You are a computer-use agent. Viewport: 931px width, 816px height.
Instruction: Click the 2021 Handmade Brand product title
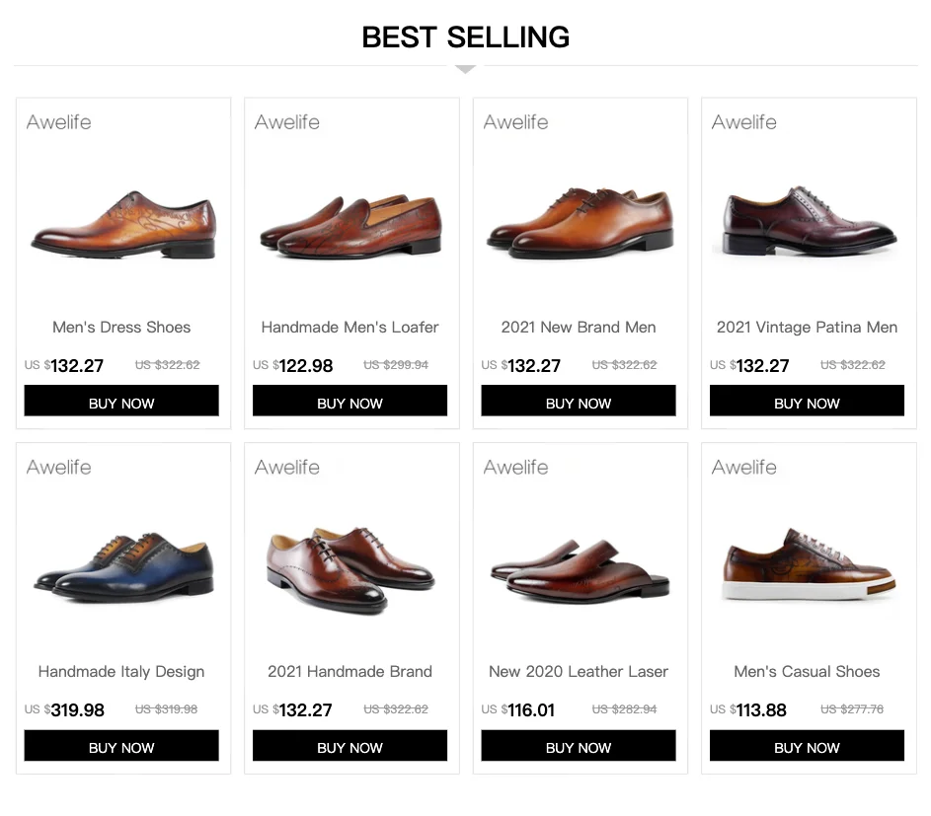349,671
